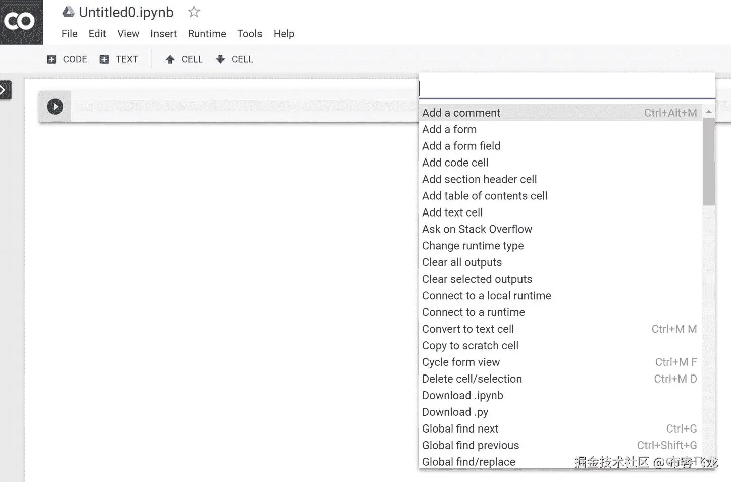
Task: Select 'Global find next' command
Action: pos(560,429)
